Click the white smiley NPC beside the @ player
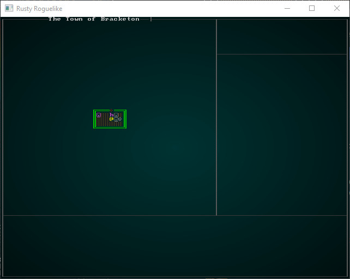Image resolution: width=350 pixels, height=279 pixels. pyautogui.click(x=116, y=119)
